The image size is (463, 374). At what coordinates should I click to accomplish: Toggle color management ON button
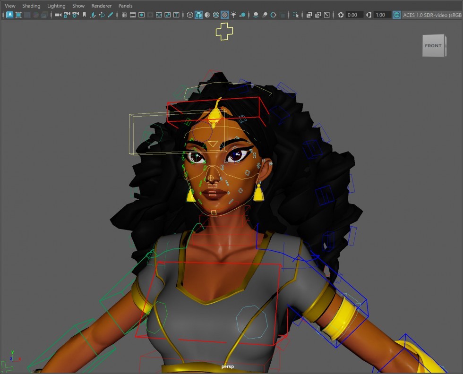click(396, 15)
